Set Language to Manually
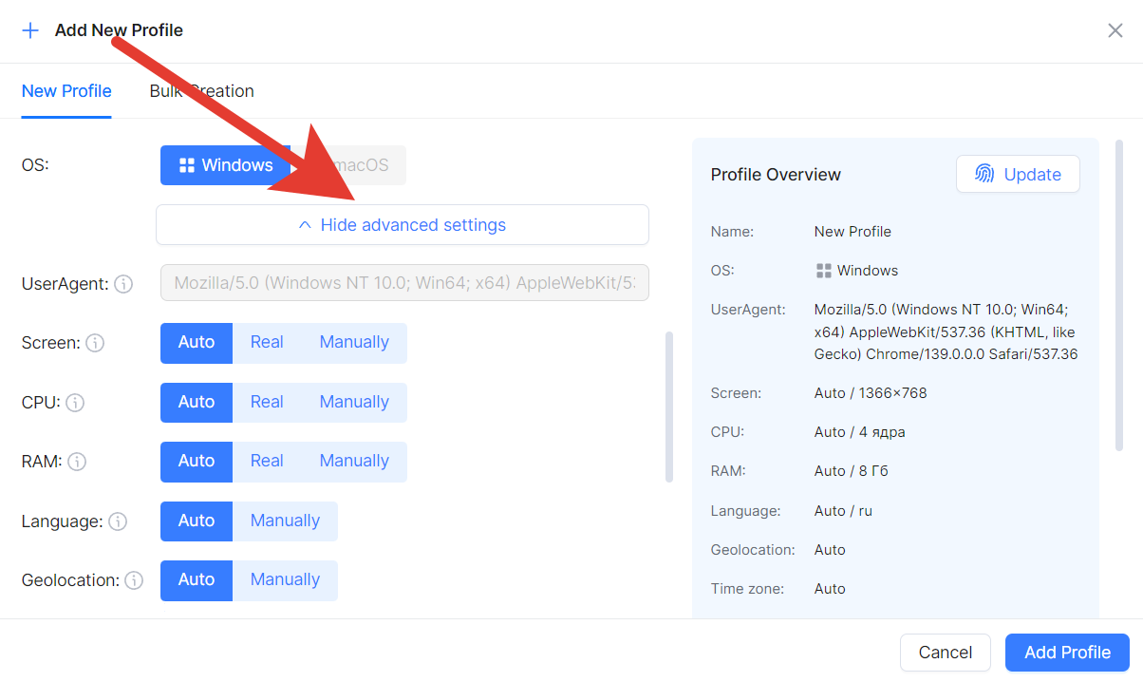The width and height of the screenshot is (1143, 682). click(x=285, y=521)
